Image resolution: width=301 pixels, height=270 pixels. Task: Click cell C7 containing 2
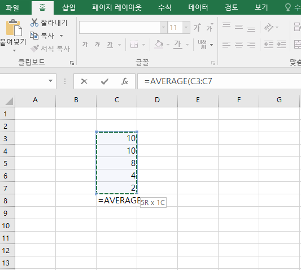tap(117, 188)
